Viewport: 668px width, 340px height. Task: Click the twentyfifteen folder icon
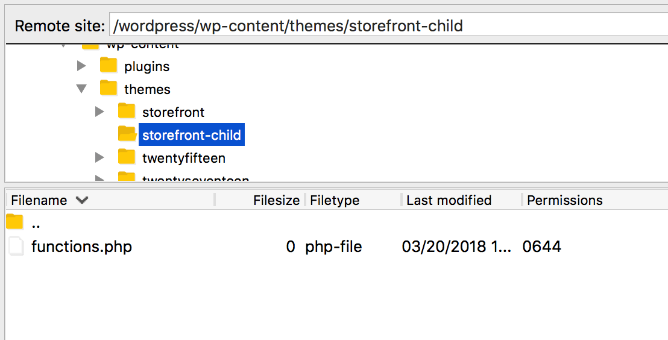[x=127, y=158]
